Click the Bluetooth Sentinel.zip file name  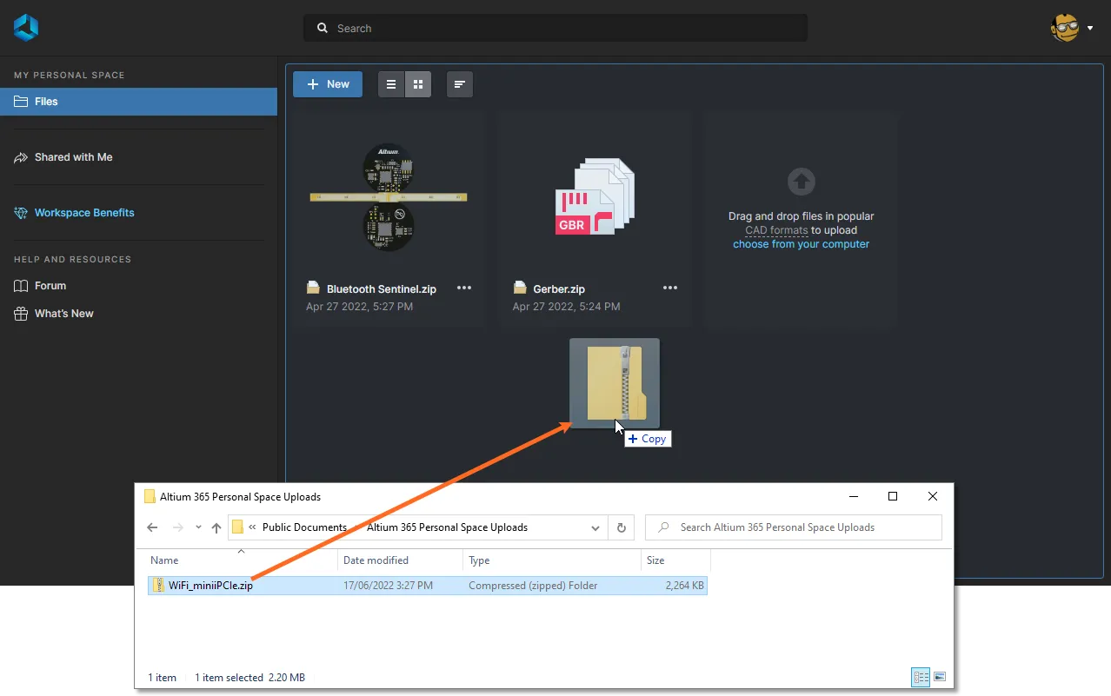382,289
